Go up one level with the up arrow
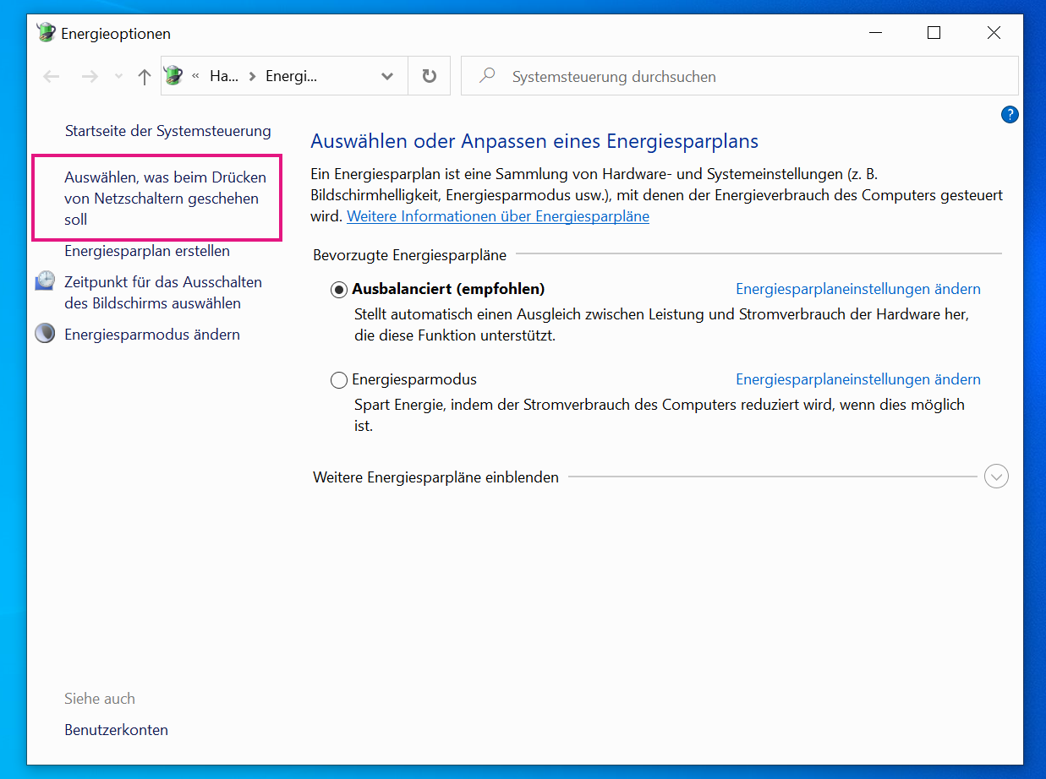1046x779 pixels. (x=145, y=77)
